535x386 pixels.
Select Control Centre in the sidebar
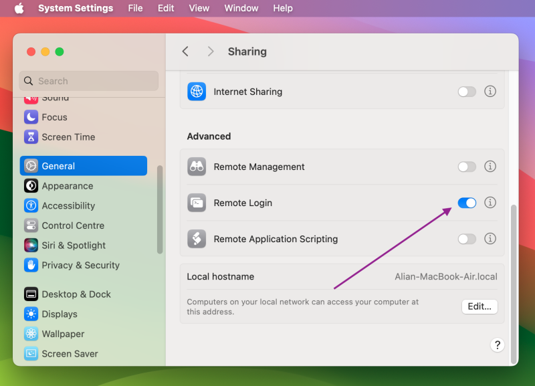[84, 225]
